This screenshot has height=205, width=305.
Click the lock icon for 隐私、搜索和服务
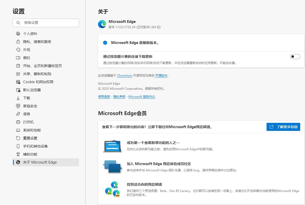click(18, 42)
